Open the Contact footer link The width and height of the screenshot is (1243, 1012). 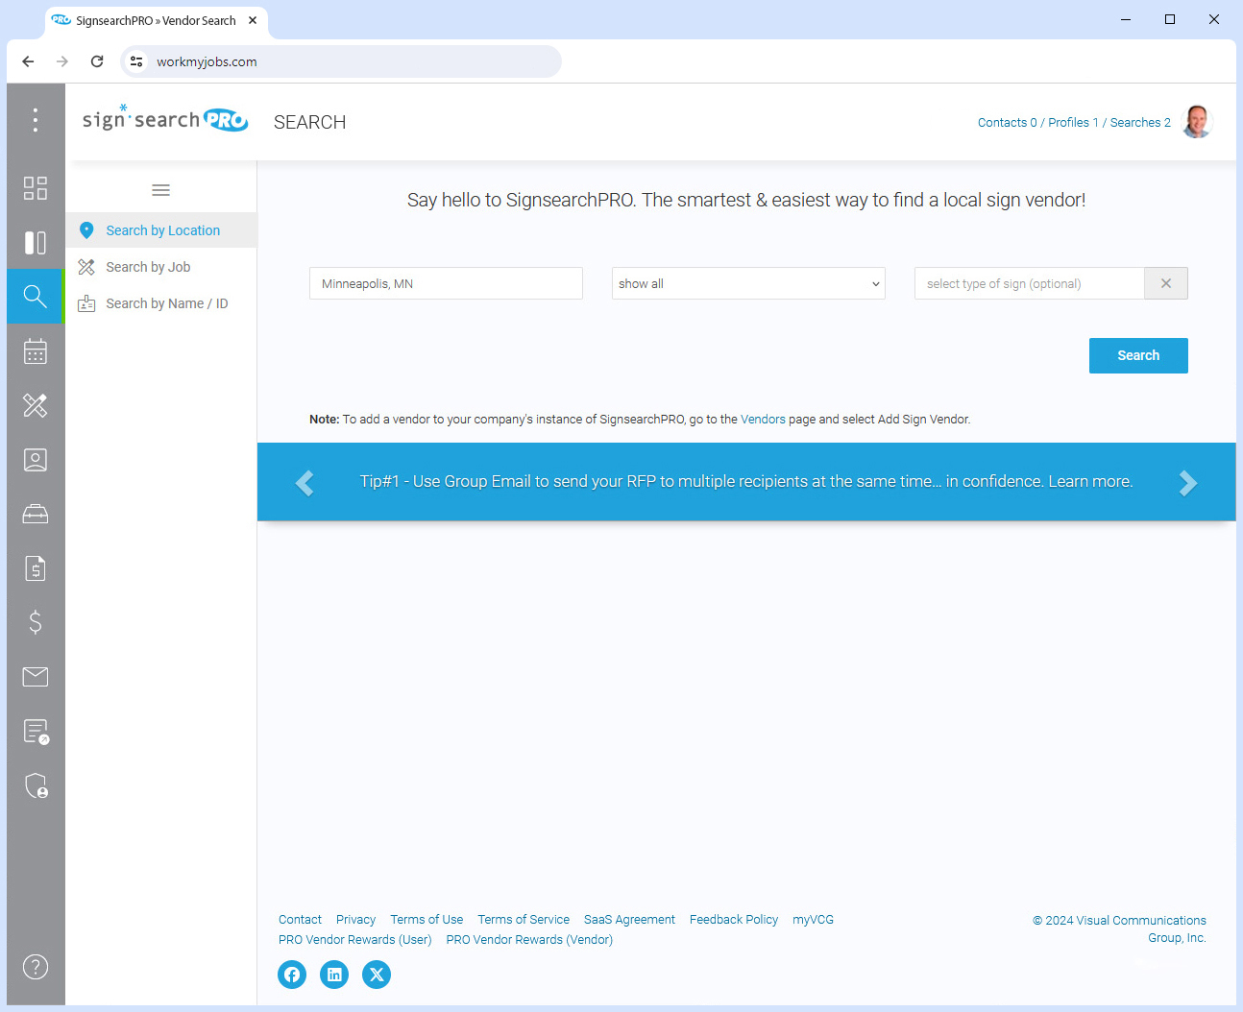(x=300, y=919)
